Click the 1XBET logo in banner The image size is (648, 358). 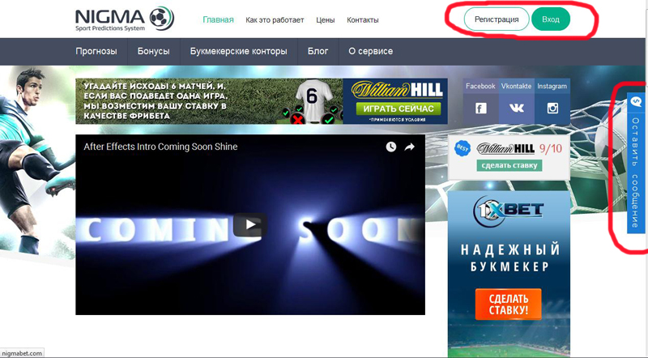click(x=509, y=211)
